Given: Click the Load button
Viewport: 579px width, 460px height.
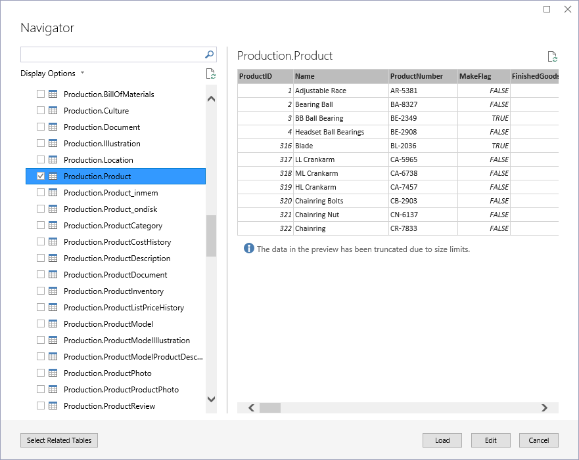Looking at the screenshot, I should [x=442, y=440].
